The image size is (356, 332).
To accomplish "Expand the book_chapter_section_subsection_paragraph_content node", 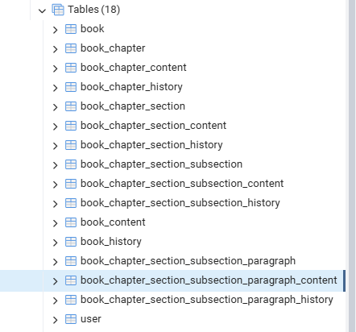I will coord(56,281).
